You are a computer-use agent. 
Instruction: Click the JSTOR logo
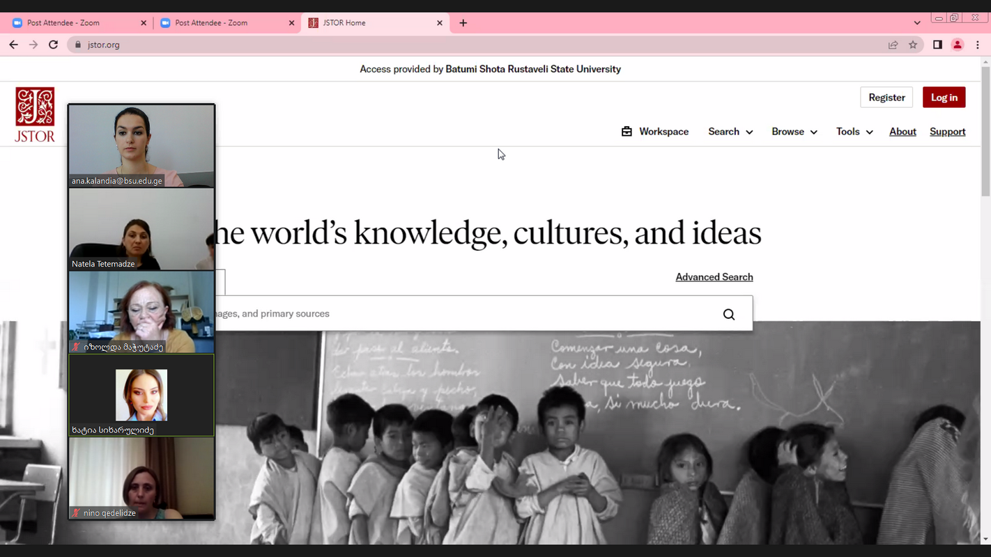pyautogui.click(x=35, y=114)
